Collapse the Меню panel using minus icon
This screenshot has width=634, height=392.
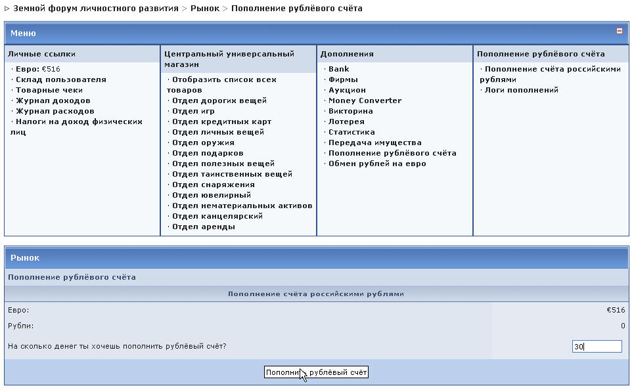coord(619,31)
